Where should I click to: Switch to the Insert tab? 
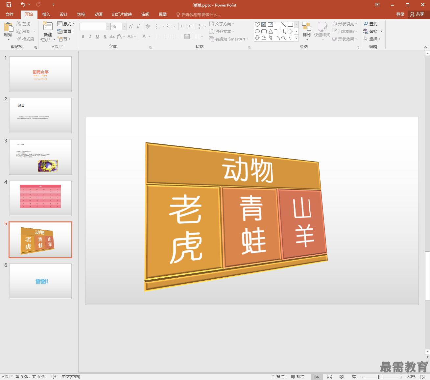coord(46,14)
